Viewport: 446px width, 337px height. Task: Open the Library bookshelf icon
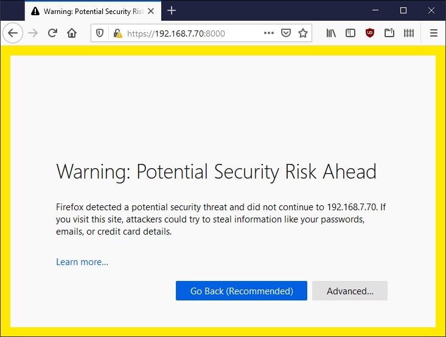point(331,34)
